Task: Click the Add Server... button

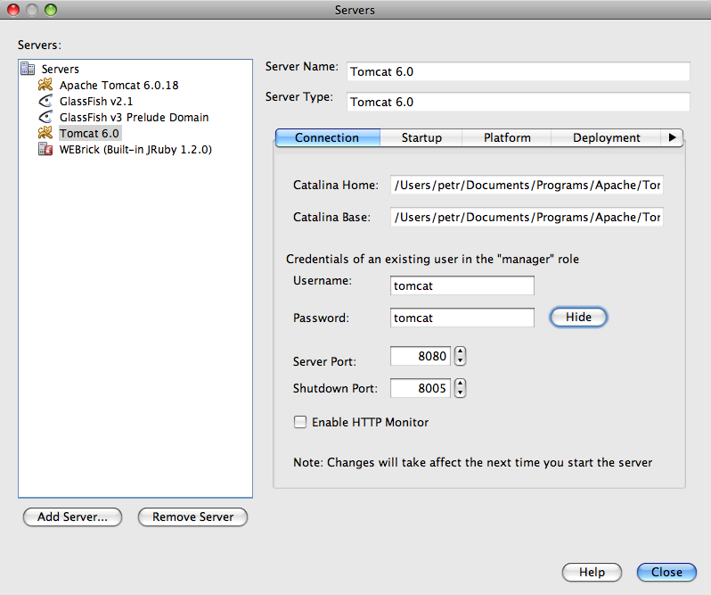Action: coord(72,516)
